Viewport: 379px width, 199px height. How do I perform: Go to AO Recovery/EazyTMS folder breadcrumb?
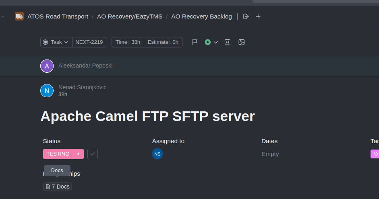click(130, 16)
